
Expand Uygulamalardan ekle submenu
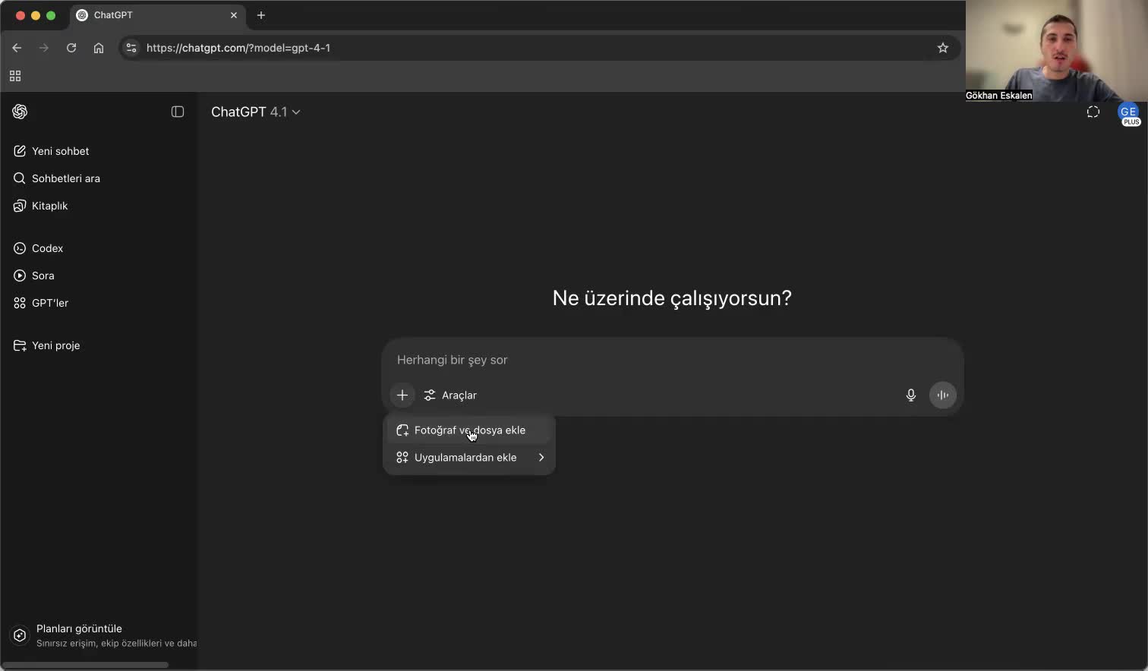pos(469,457)
